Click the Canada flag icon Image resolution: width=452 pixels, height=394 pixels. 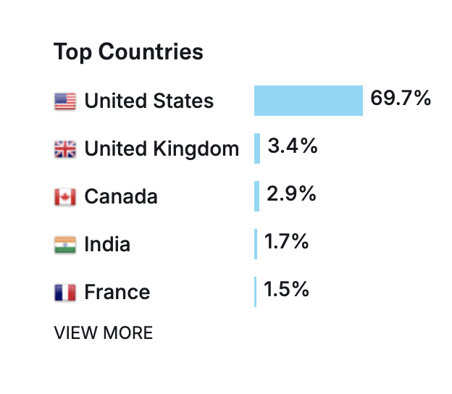point(65,197)
